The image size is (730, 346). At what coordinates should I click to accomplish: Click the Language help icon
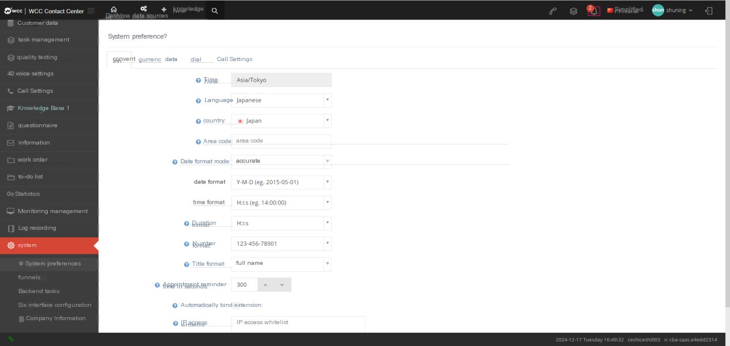199,101
